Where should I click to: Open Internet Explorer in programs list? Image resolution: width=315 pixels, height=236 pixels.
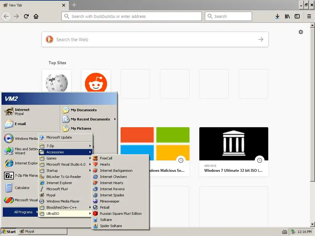coord(66,183)
